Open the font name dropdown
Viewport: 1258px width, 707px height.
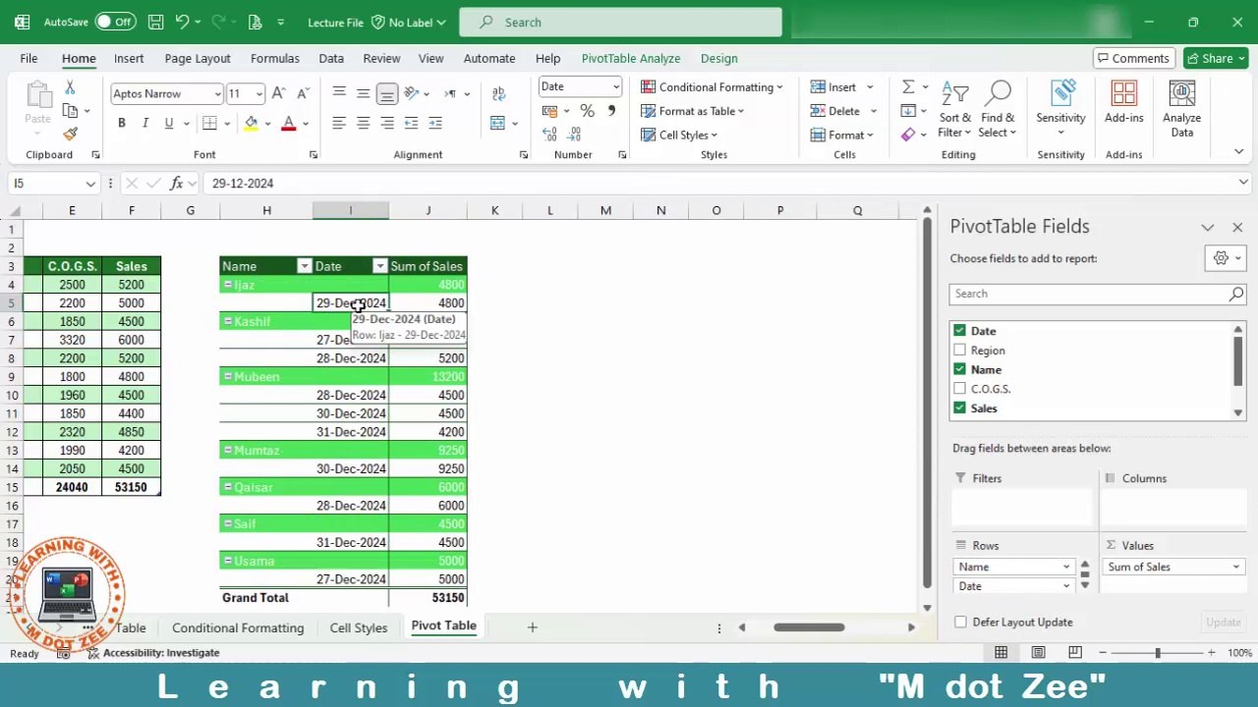coord(217,93)
